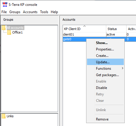
Task: Select the All accounts folder icon
Action: [4, 28]
